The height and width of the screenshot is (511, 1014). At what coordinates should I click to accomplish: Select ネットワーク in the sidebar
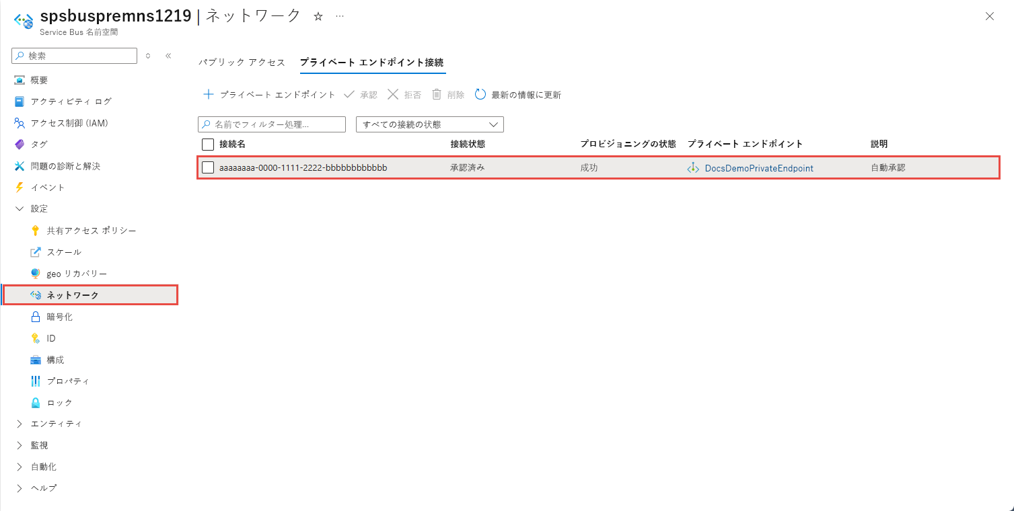pyautogui.click(x=90, y=295)
